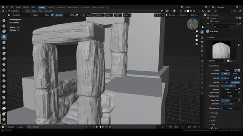The width and height of the screenshot is (243, 136).
Task: Switch to material preview shading
Action: (191, 11)
